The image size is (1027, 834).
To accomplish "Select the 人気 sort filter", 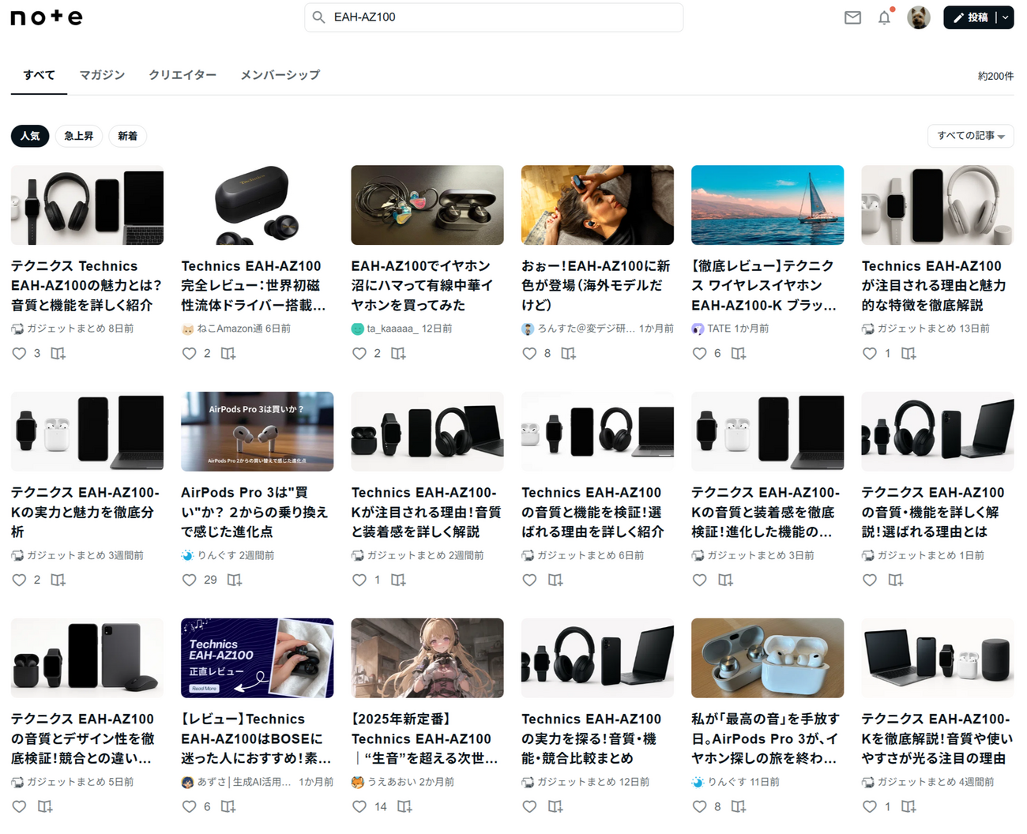I will point(30,136).
